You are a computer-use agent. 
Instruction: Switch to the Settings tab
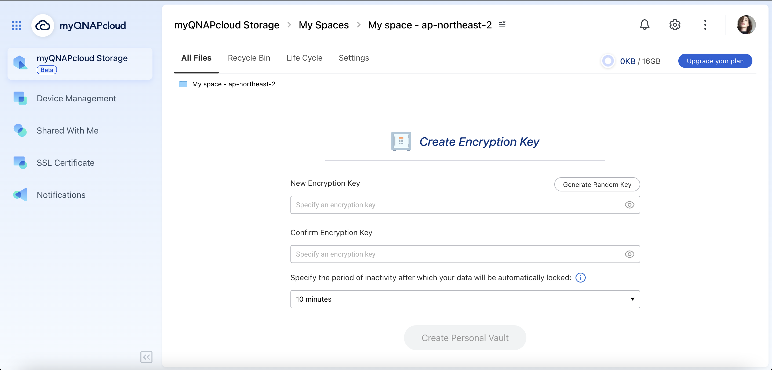354,58
